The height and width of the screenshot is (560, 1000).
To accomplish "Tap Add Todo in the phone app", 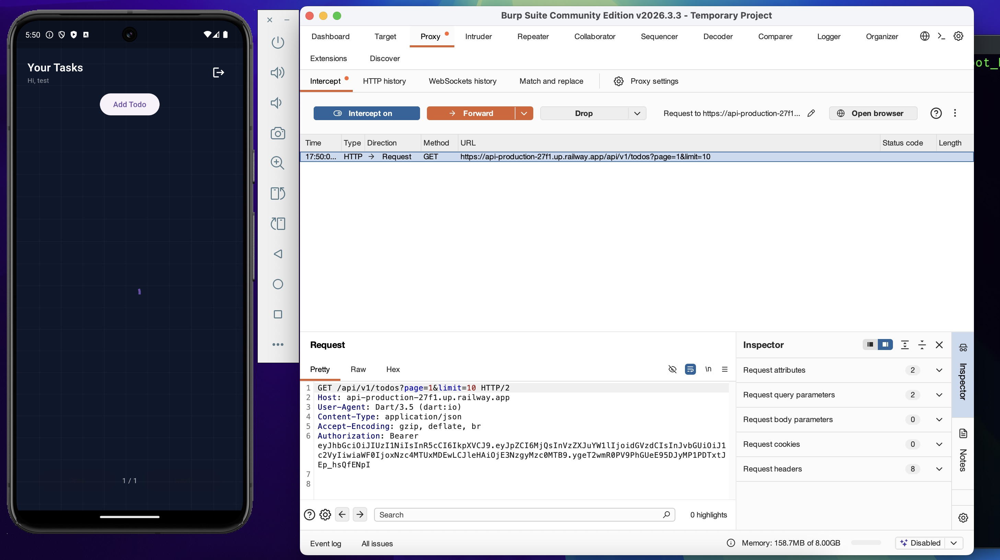I will click(130, 104).
